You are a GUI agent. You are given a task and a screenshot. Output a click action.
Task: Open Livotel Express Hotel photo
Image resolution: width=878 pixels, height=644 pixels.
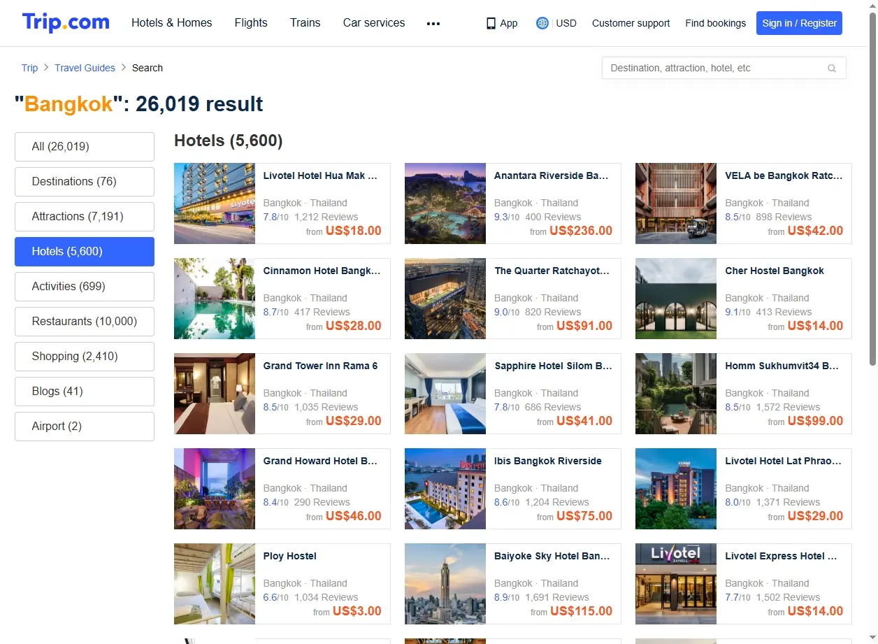[676, 584]
